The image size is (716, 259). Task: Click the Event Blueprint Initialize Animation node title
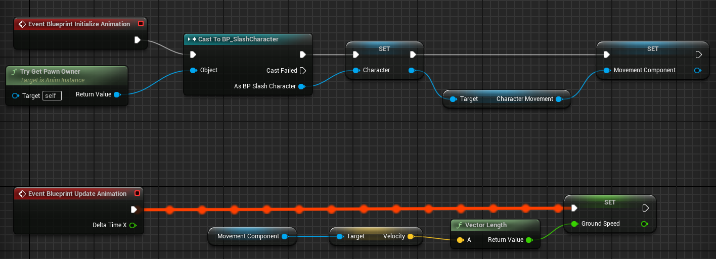79,24
